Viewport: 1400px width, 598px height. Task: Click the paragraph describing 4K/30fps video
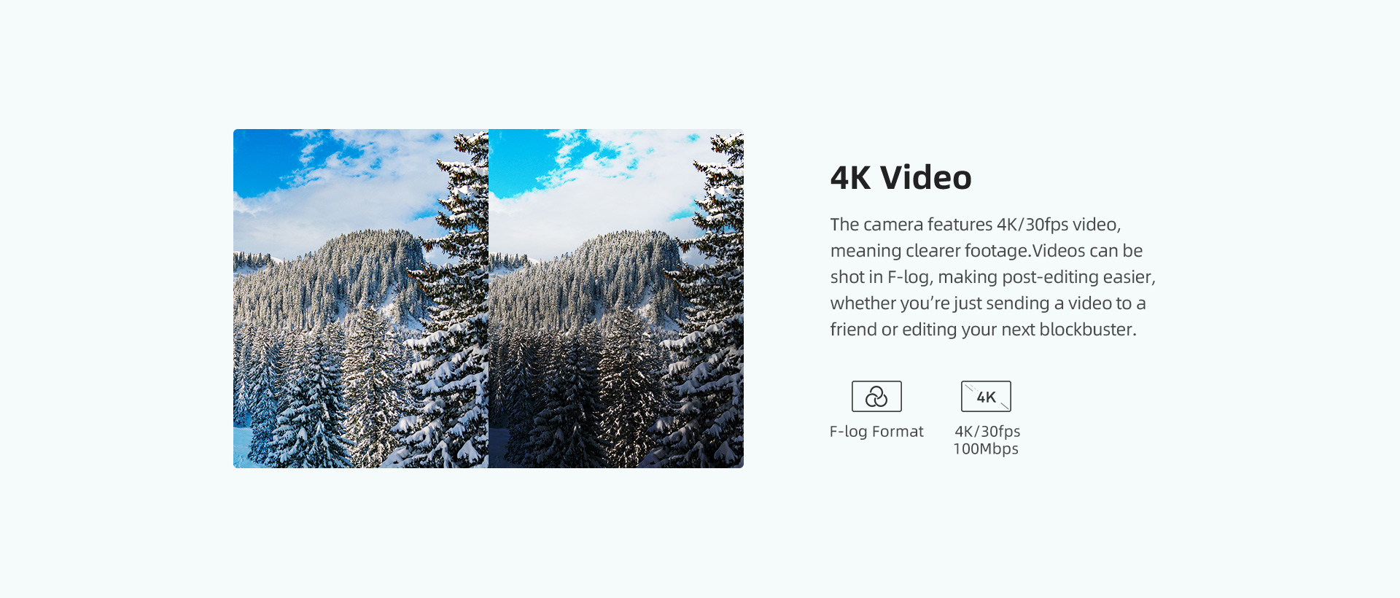pyautogui.click(x=993, y=277)
